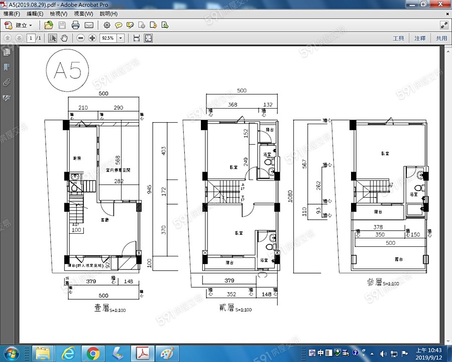Open the Page Thumbnails panel
Viewport: 452px width, 362px height.
(x=7, y=52)
